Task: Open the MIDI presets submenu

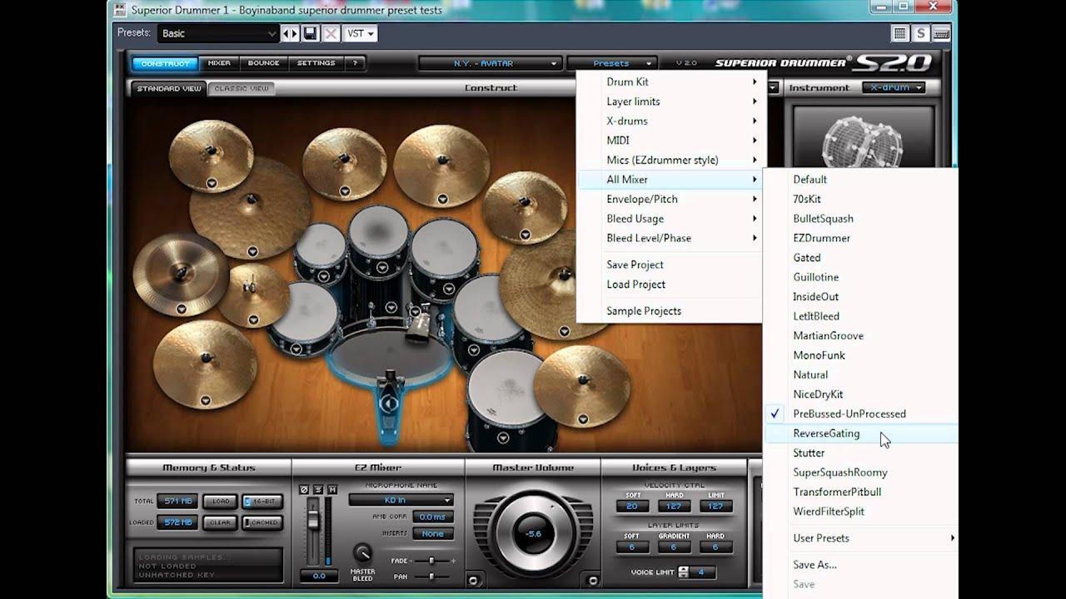Action: click(x=670, y=141)
